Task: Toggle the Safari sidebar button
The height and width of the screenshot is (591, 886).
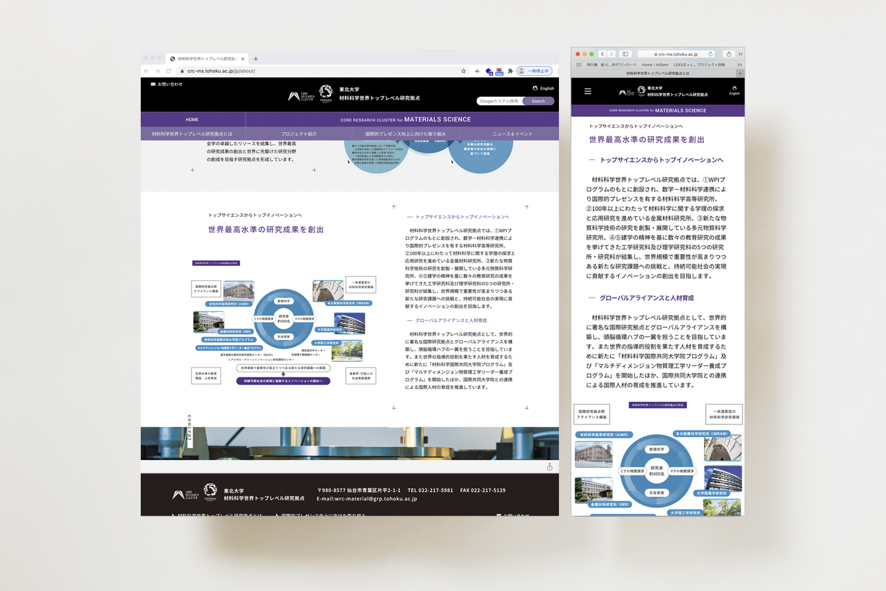Action: 626,54
